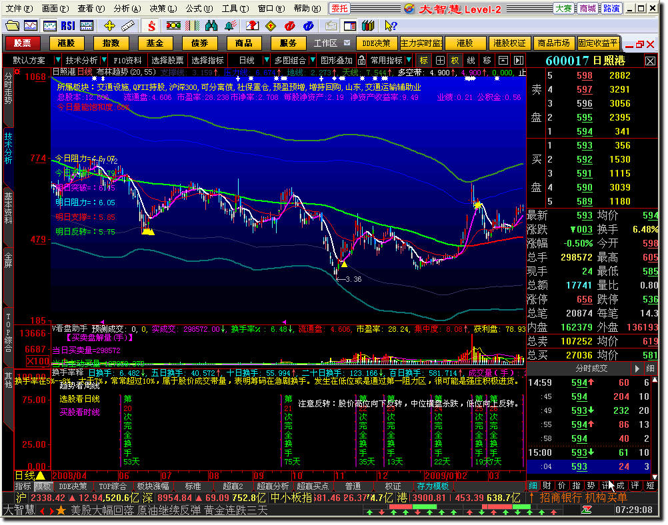Open the 日线 period dropdown arrow

coord(266,61)
